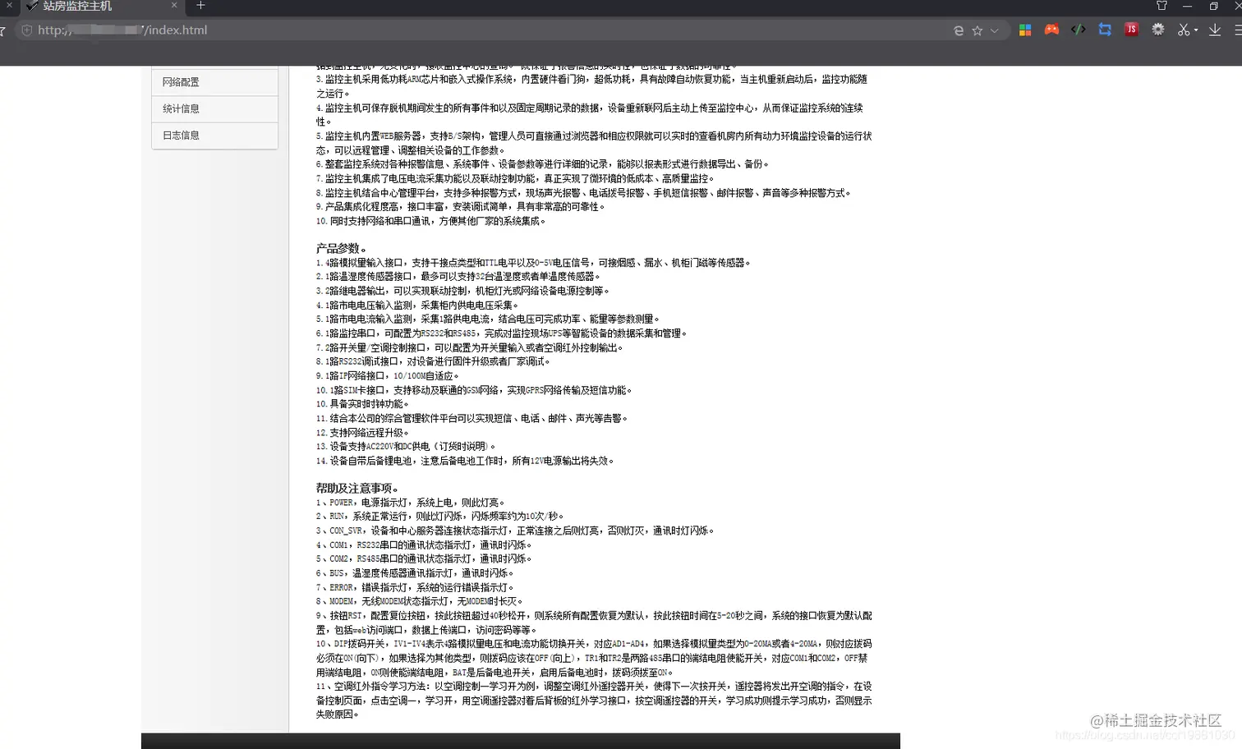Viewport: 1242px width, 749px height.
Task: Open 统计信息 in the sidebar
Action: [x=214, y=109]
